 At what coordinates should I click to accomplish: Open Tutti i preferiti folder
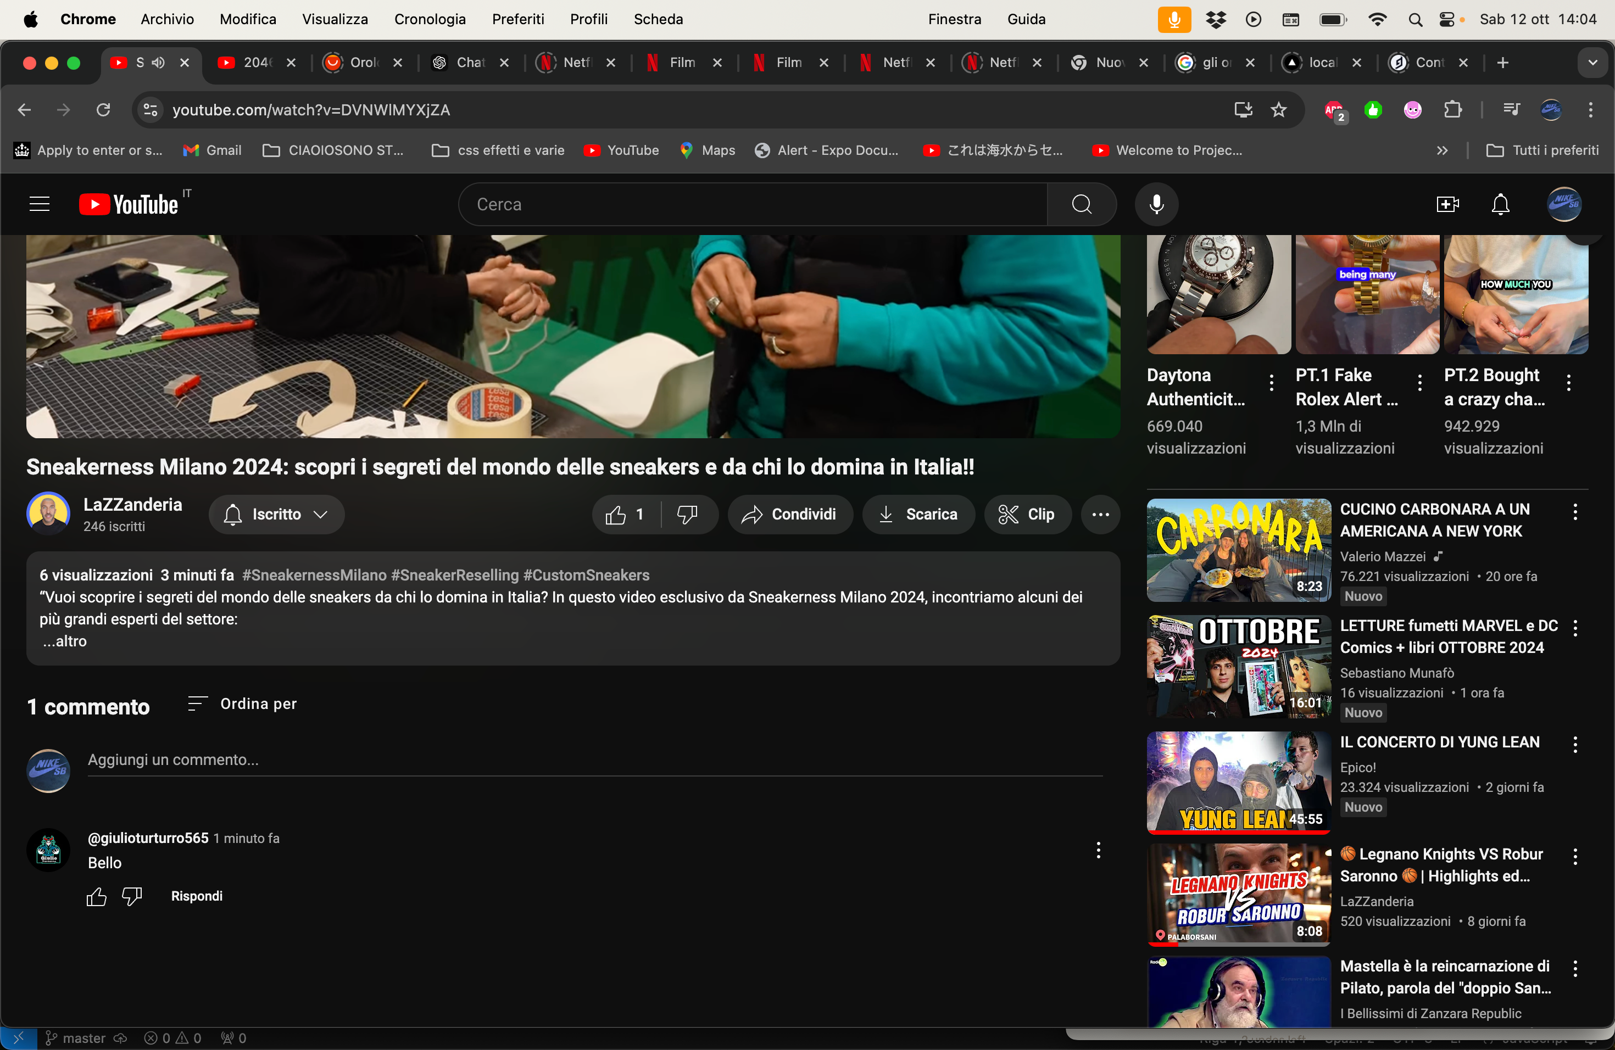pos(1542,150)
